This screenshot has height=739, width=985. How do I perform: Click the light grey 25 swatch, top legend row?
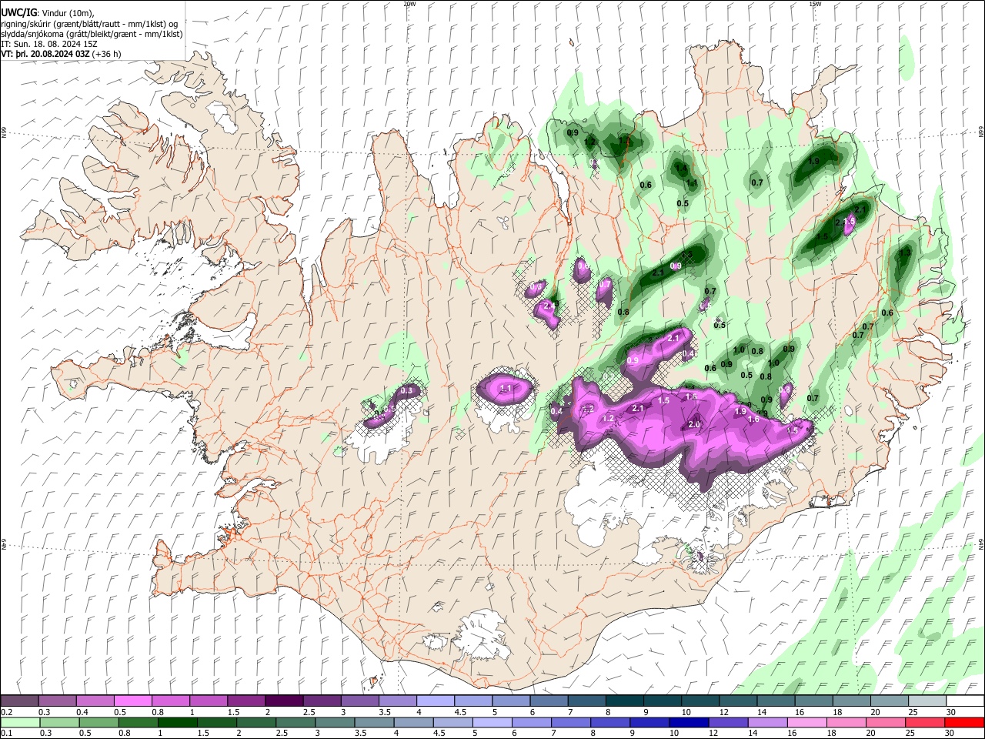click(928, 701)
